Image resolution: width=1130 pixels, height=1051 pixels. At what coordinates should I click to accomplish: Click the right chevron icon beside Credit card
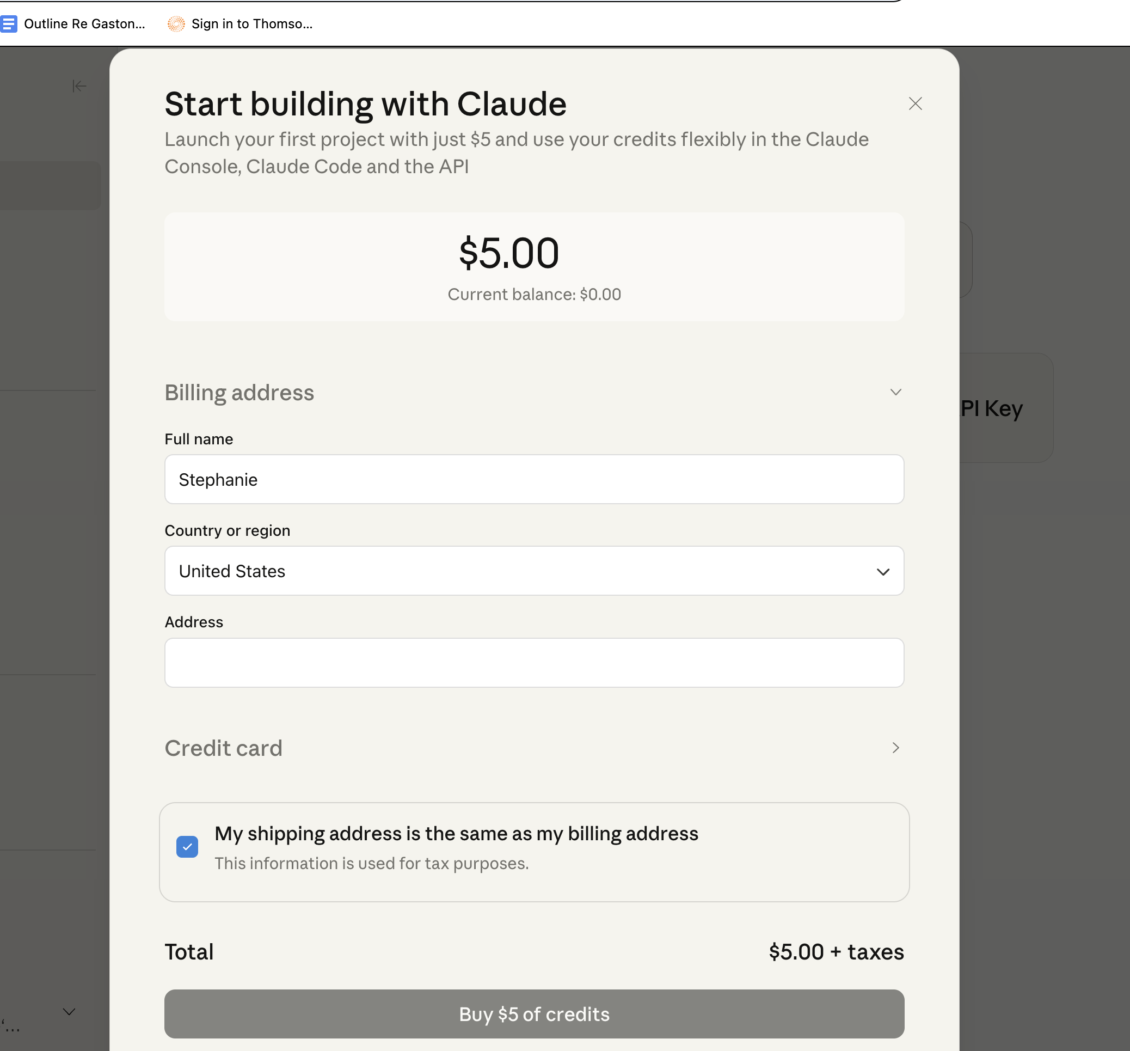point(895,748)
